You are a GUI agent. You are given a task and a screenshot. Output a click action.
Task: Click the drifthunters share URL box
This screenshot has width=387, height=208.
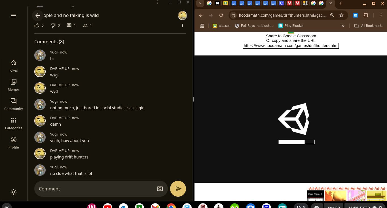point(291,46)
